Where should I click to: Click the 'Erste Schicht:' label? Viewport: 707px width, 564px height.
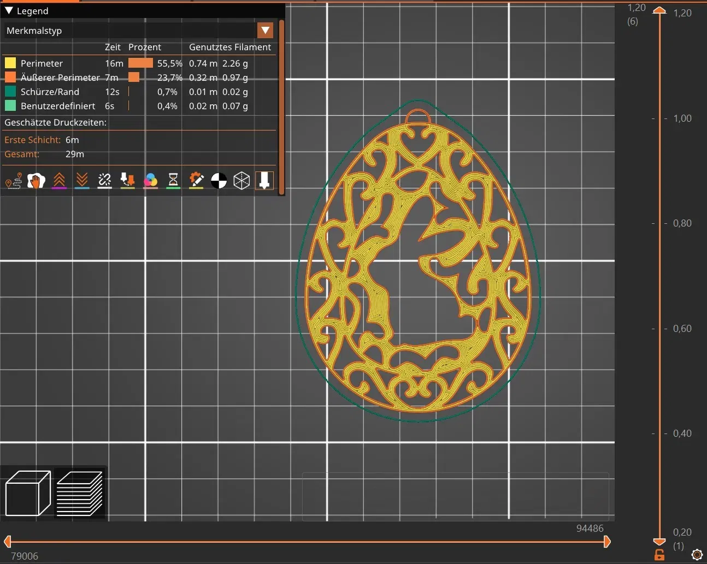32,140
